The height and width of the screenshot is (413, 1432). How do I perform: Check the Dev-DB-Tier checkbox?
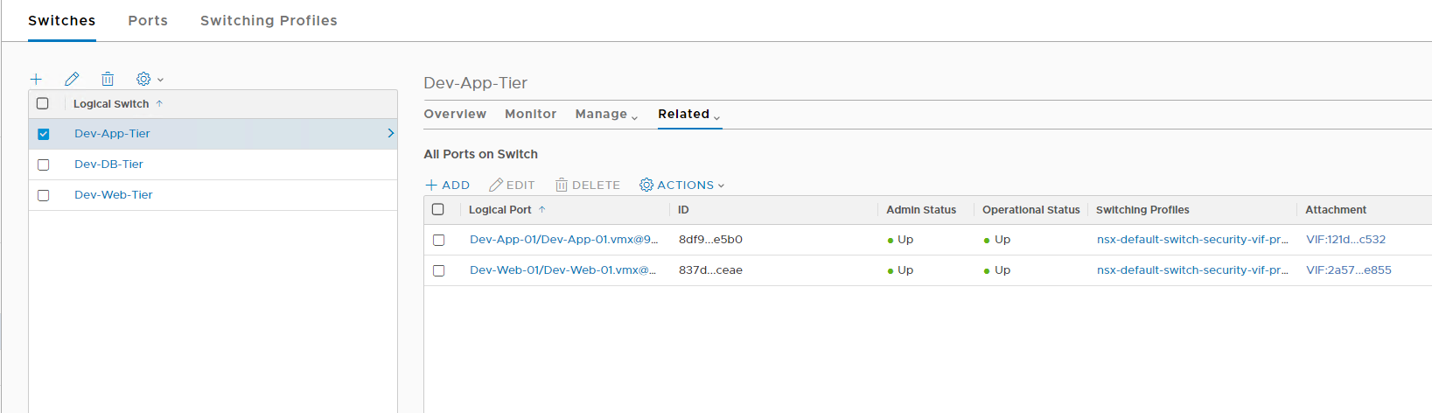coord(43,164)
